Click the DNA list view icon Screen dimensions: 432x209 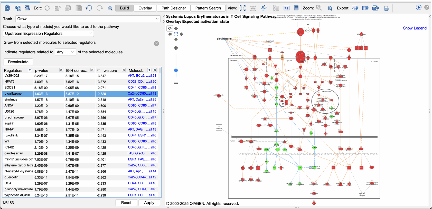click(276, 8)
